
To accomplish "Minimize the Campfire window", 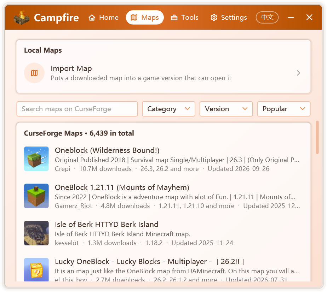I will (x=291, y=18).
